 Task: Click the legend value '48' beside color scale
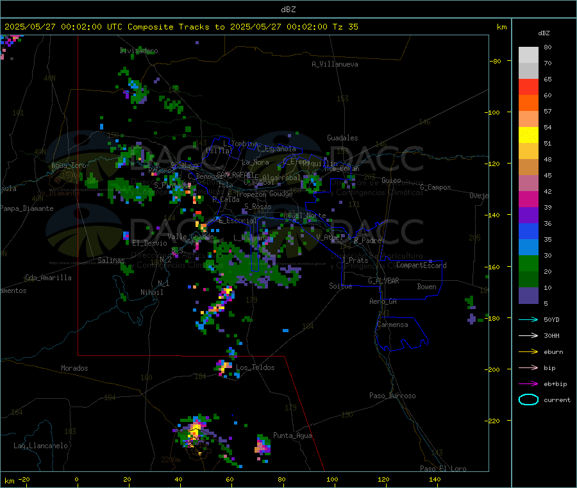548,160
